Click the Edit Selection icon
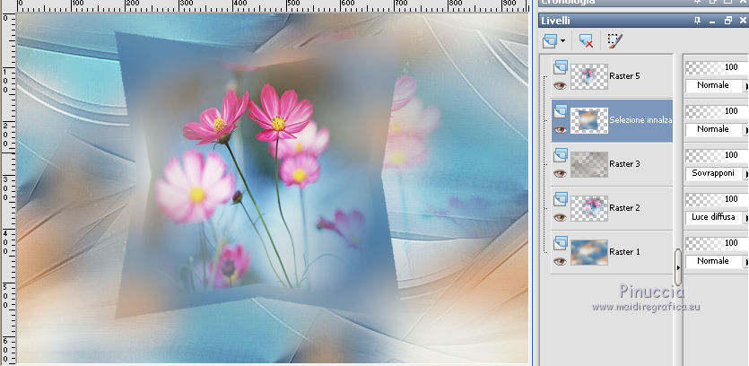The width and height of the screenshot is (749, 366). pyautogui.click(x=614, y=40)
